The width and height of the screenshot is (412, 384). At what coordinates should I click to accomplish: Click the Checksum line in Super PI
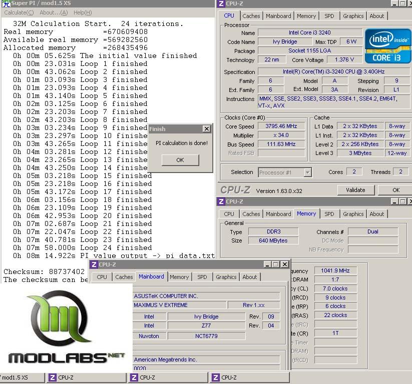44,271
